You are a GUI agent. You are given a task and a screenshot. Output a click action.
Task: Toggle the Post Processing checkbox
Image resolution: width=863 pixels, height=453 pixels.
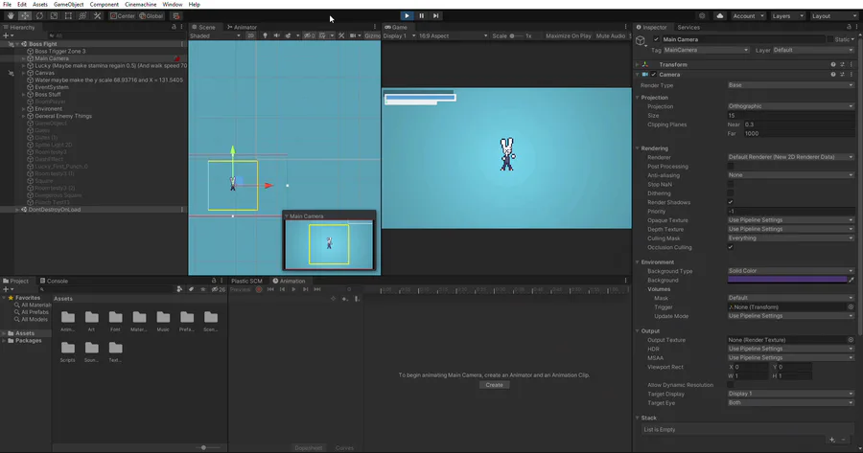coord(731,167)
